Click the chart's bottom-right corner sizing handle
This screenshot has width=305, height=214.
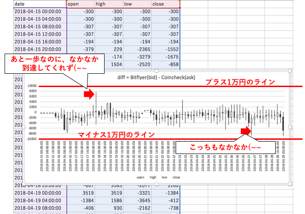290,184
